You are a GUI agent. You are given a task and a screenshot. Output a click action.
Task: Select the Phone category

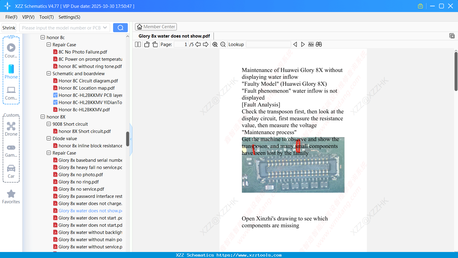click(x=11, y=72)
